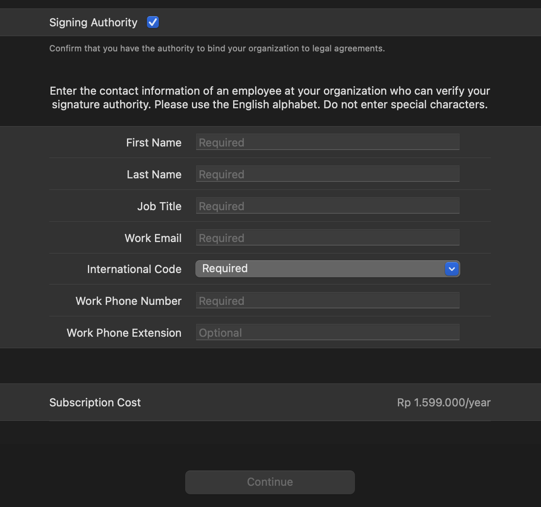Focus the Work Phone Number field

click(327, 301)
